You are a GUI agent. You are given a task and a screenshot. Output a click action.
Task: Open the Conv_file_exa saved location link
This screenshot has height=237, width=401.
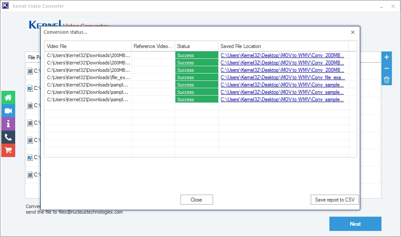pos(283,77)
